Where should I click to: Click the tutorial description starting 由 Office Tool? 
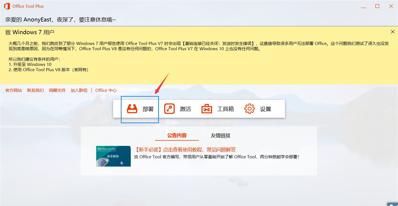(x=217, y=157)
